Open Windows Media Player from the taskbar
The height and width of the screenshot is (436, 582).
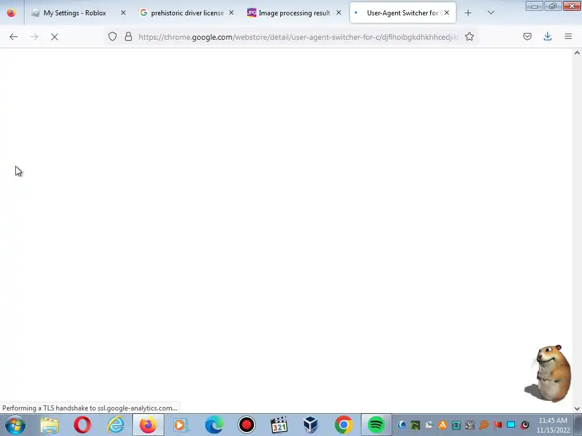point(180,425)
